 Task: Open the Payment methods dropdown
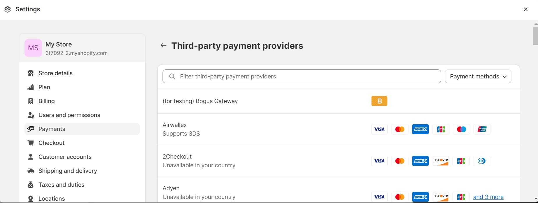point(478,76)
